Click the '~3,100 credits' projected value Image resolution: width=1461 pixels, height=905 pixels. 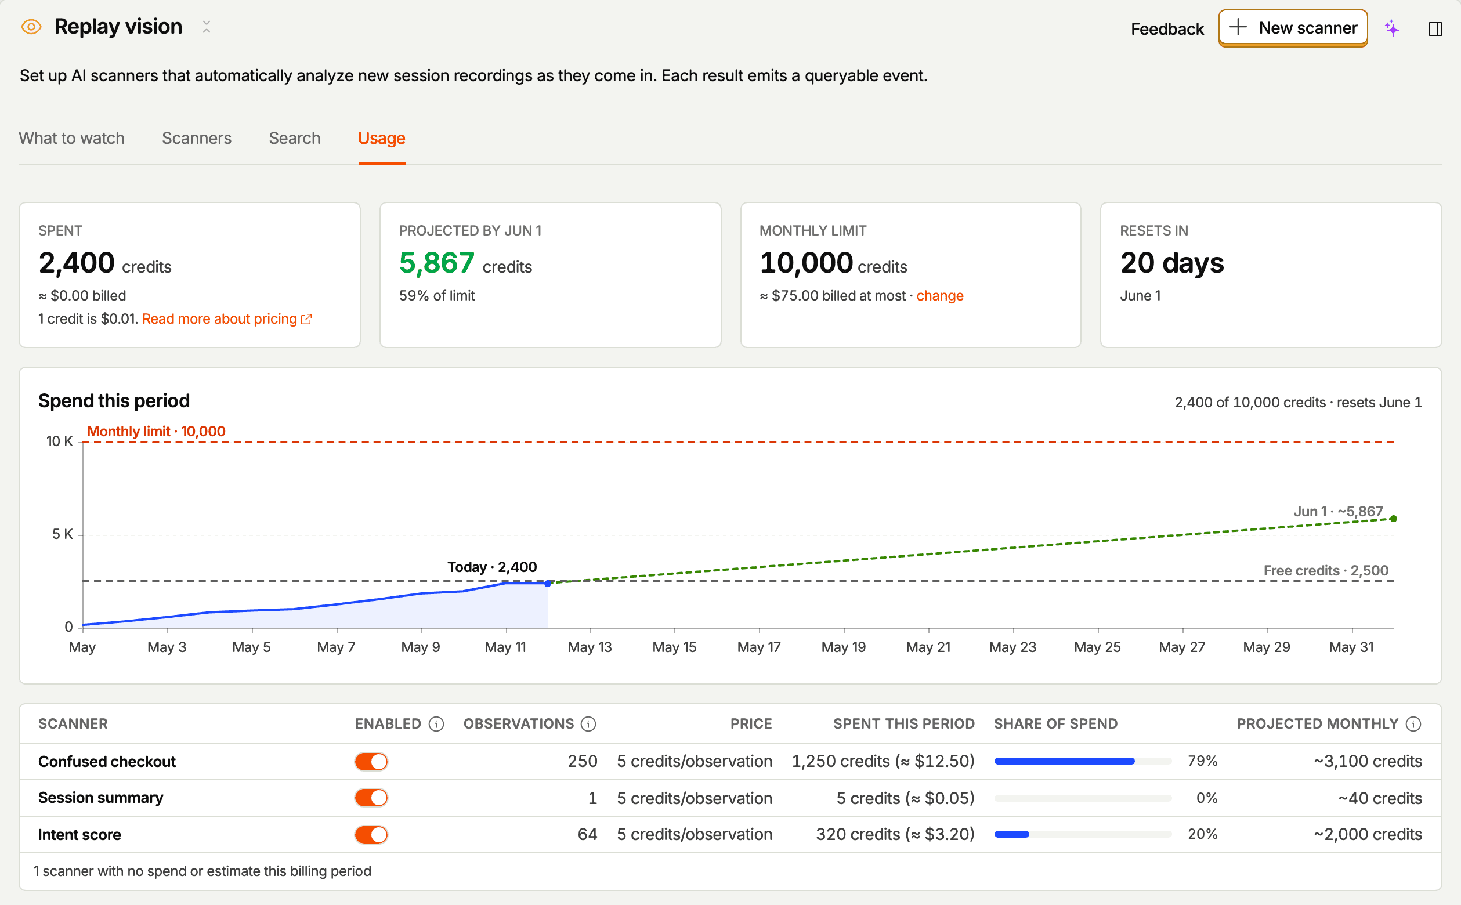(x=1368, y=761)
